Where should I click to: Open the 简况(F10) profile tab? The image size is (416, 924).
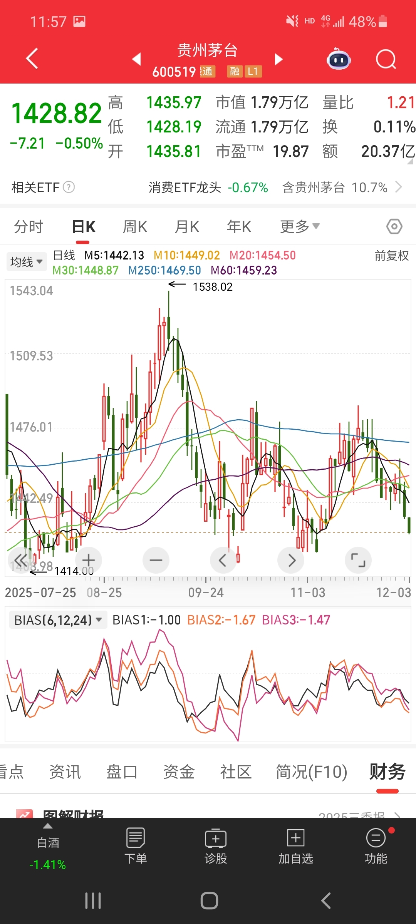tap(311, 772)
